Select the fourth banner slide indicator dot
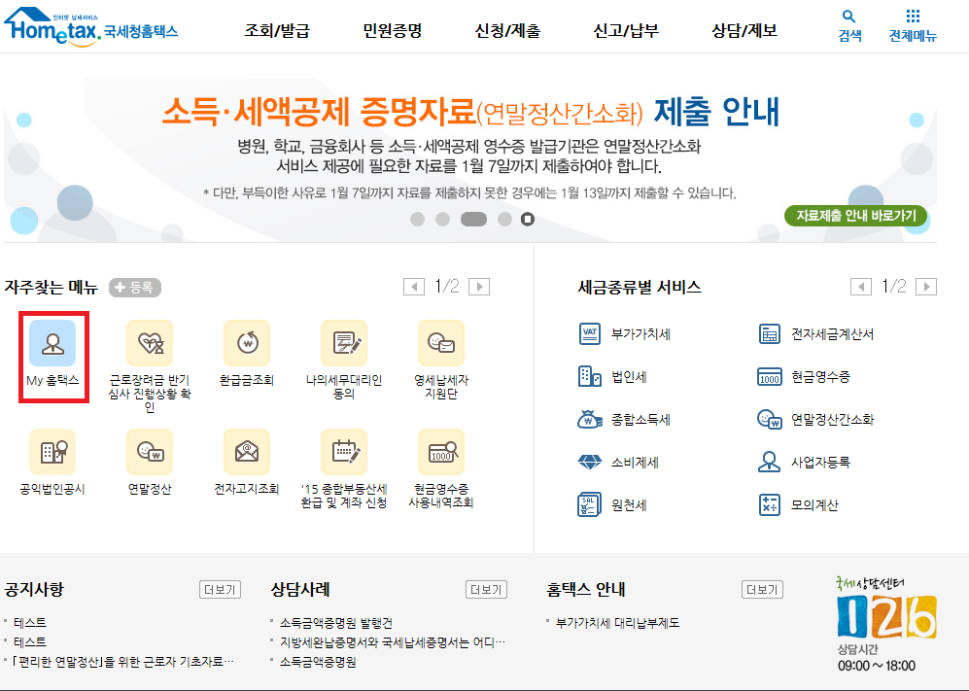The height and width of the screenshot is (691, 969). pyautogui.click(x=504, y=220)
